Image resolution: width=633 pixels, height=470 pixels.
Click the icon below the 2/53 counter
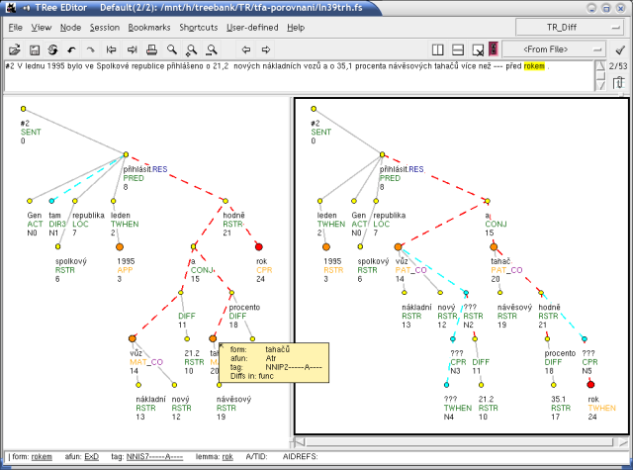coord(618,83)
